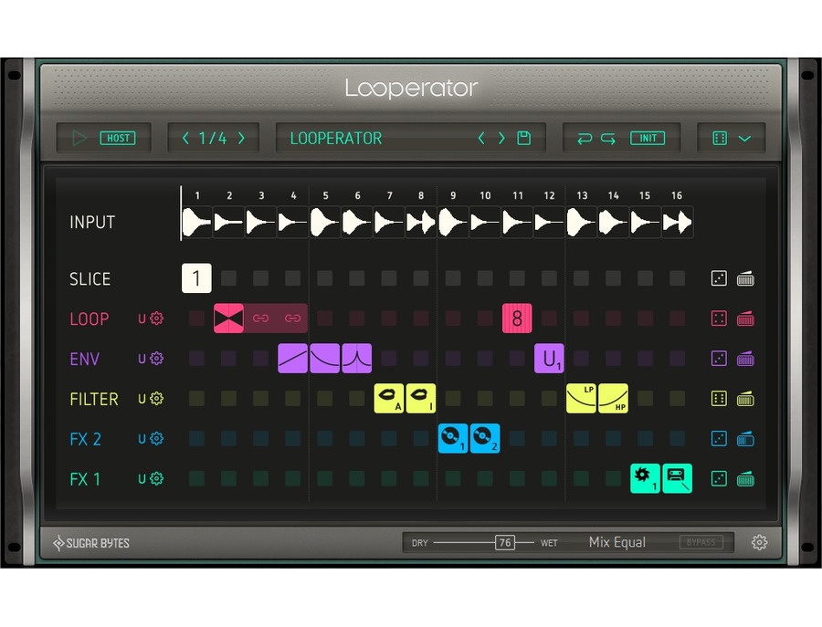Randomize the ENV row with its dice
The image size is (822, 627).
point(719,359)
